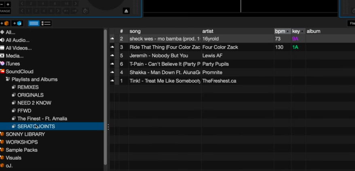The height and width of the screenshot is (171, 355).
Task: Click the sidebar vertical scrollbar
Action: click(105, 97)
